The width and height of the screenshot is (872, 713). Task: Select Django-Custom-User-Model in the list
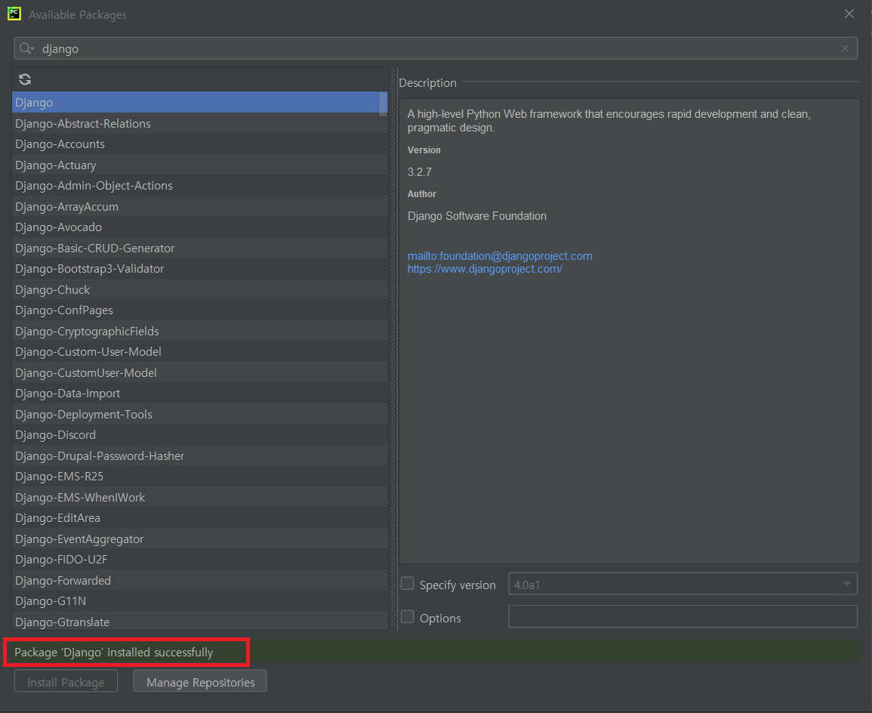[199, 352]
